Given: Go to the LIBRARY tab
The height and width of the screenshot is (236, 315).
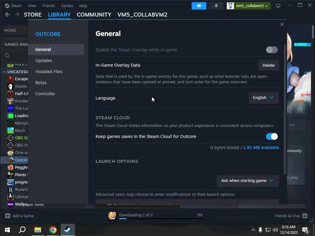Looking at the screenshot, I should click(59, 15).
